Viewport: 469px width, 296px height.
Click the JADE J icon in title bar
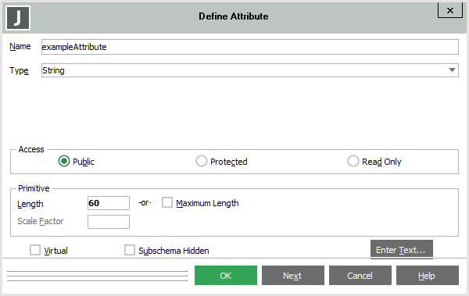18,18
